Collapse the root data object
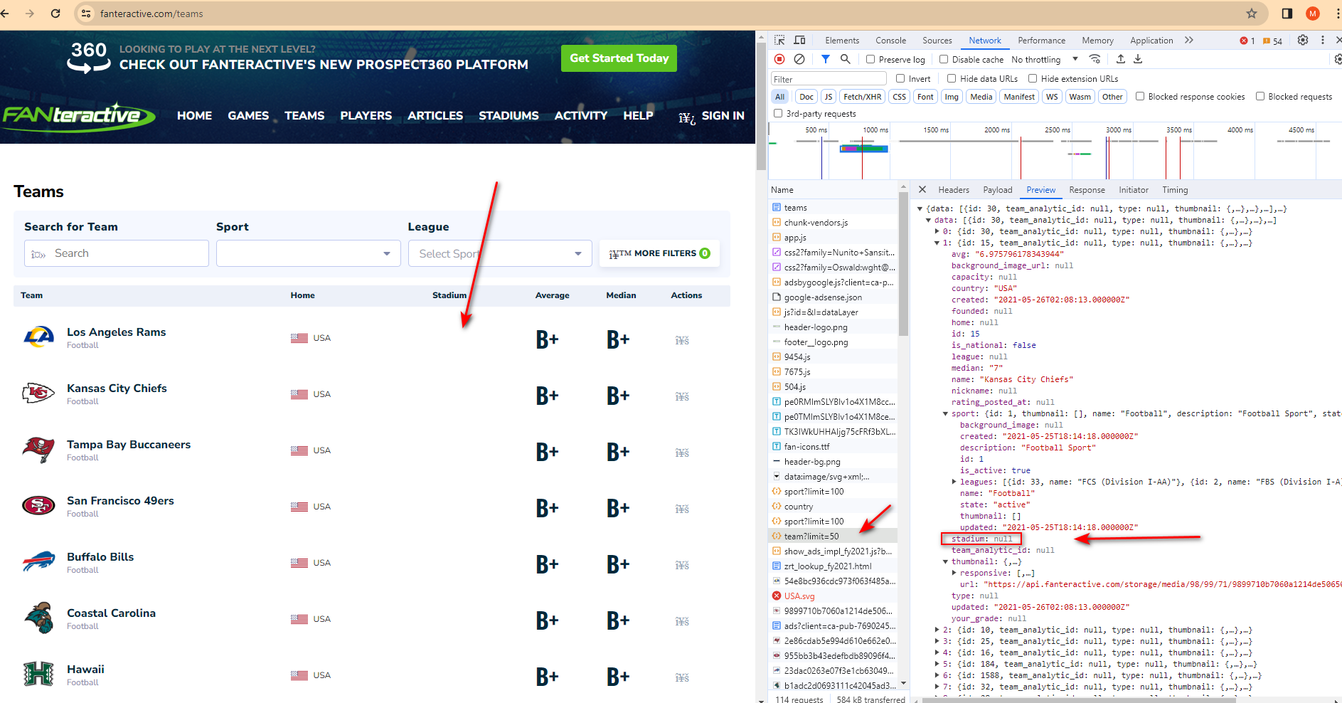 920,208
